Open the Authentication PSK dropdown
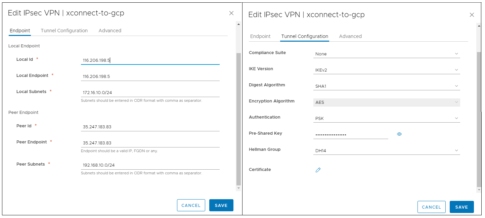 pyautogui.click(x=387, y=118)
